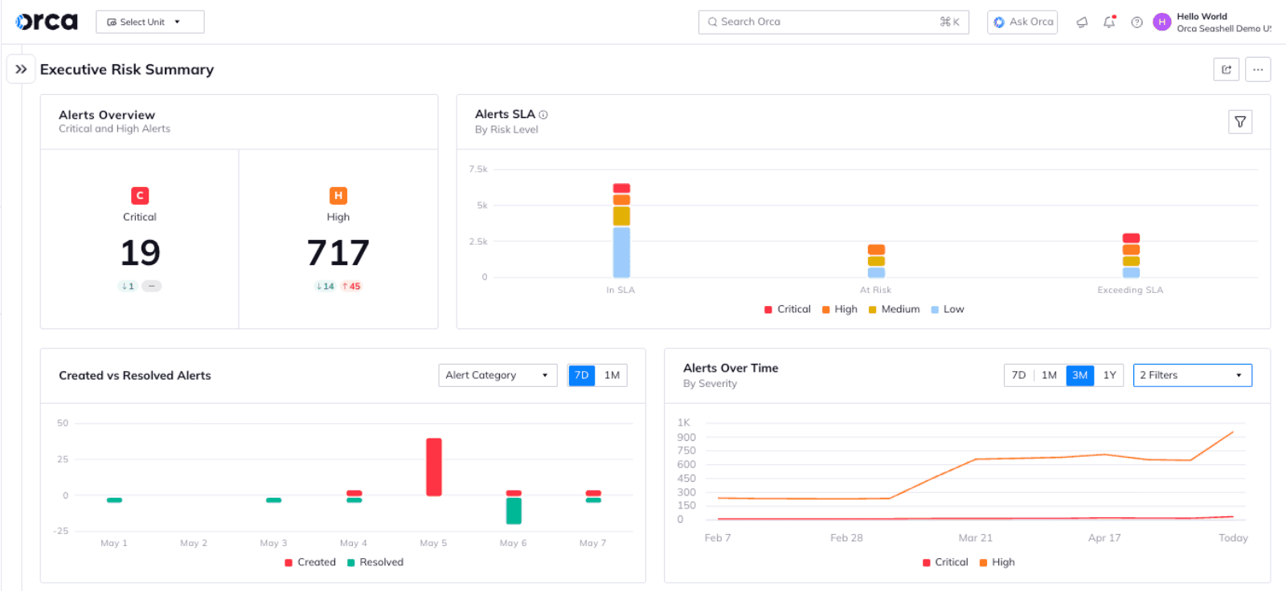1286x591 pixels.
Task: Click the Executive Risk Summary heading
Action: 127,69
